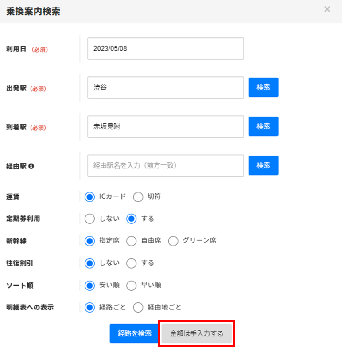Image resolution: width=342 pixels, height=356 pixels.
Task: Select the ICカード fare option
Action: 90,197
